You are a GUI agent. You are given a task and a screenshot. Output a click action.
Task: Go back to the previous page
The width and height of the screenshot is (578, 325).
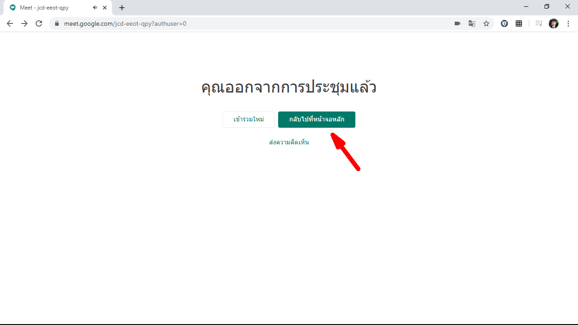pos(10,23)
